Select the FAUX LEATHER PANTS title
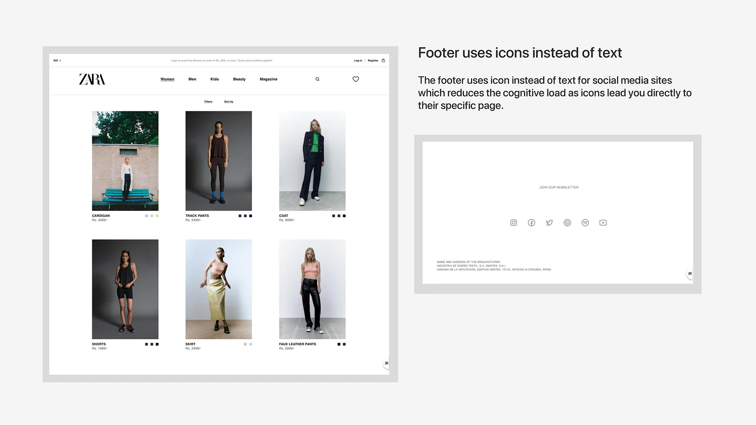 pos(298,344)
